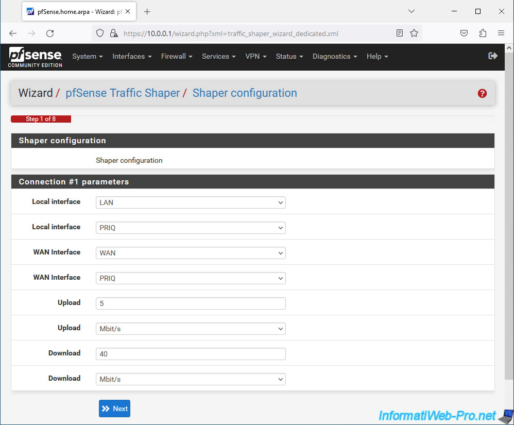Open the Diagnostics menu

click(334, 56)
